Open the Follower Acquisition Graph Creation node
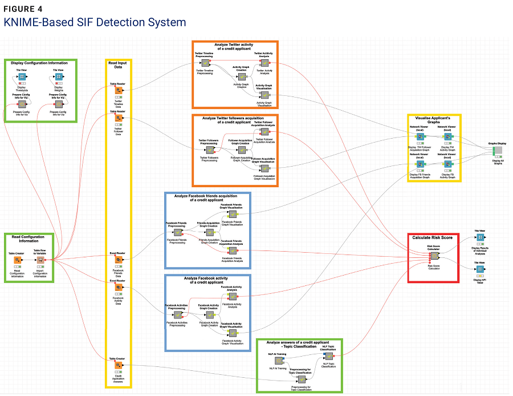The image size is (513, 396). click(x=242, y=150)
